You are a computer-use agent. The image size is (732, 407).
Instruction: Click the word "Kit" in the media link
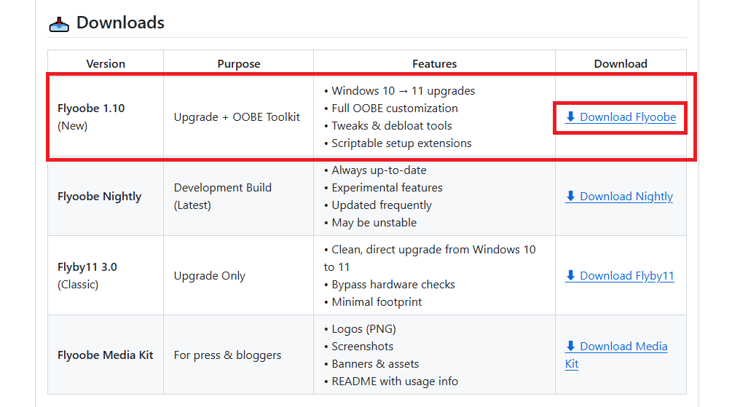[572, 364]
